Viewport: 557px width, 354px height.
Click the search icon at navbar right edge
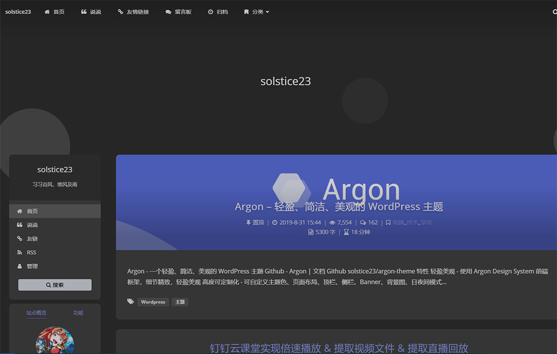(x=555, y=12)
